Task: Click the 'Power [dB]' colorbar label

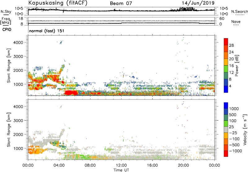Action: 237,66
